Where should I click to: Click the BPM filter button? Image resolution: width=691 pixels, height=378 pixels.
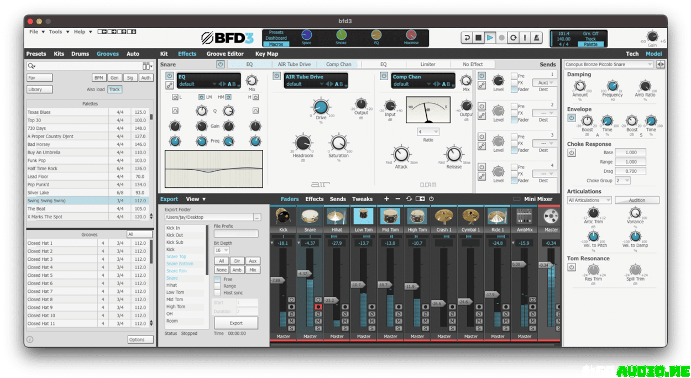pos(98,78)
